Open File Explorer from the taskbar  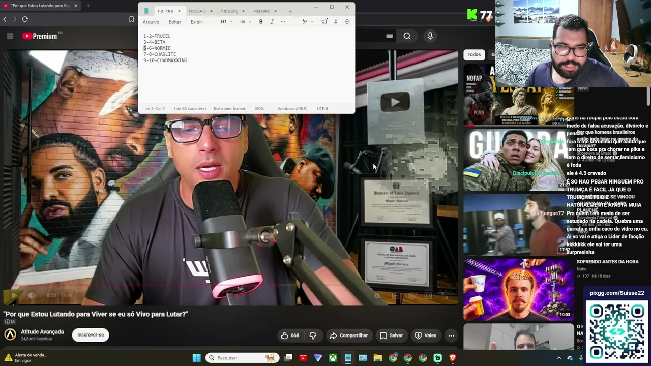tap(377, 358)
